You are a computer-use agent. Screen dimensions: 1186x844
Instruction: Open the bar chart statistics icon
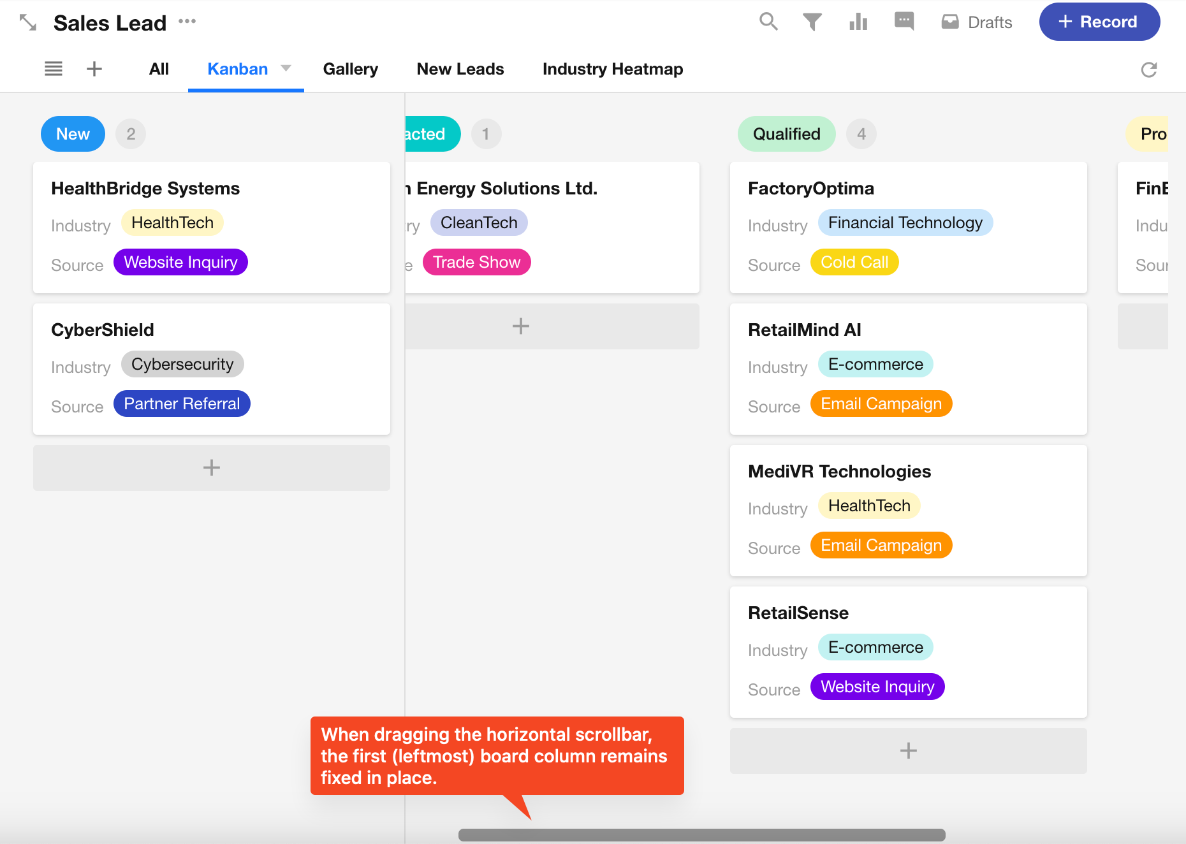pos(858,22)
